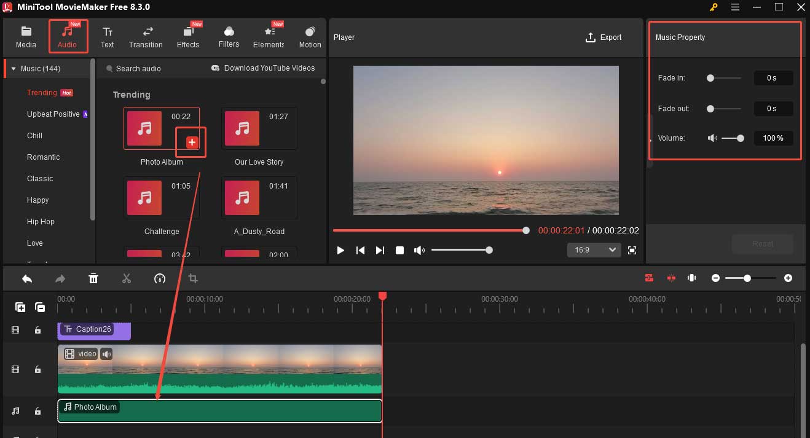Jump to previous frame
This screenshot has height=438, width=810.
point(361,250)
